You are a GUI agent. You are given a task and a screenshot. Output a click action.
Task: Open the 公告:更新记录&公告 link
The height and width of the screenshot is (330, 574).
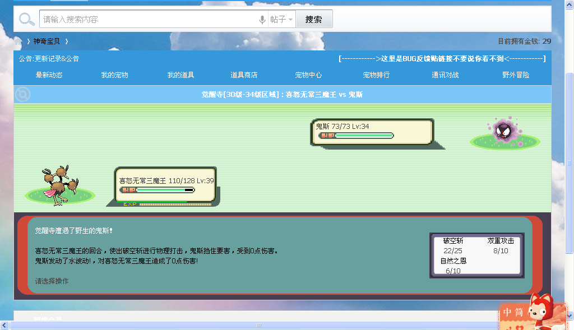point(49,58)
